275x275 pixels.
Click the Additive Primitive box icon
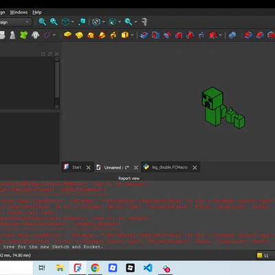pos(125,35)
